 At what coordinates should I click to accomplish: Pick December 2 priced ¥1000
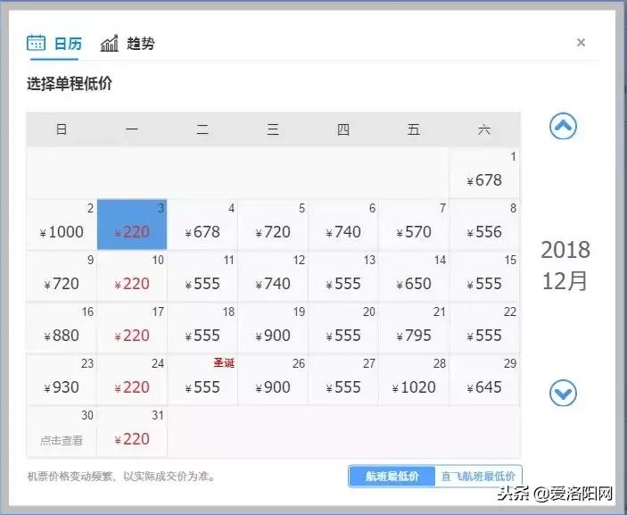click(62, 225)
